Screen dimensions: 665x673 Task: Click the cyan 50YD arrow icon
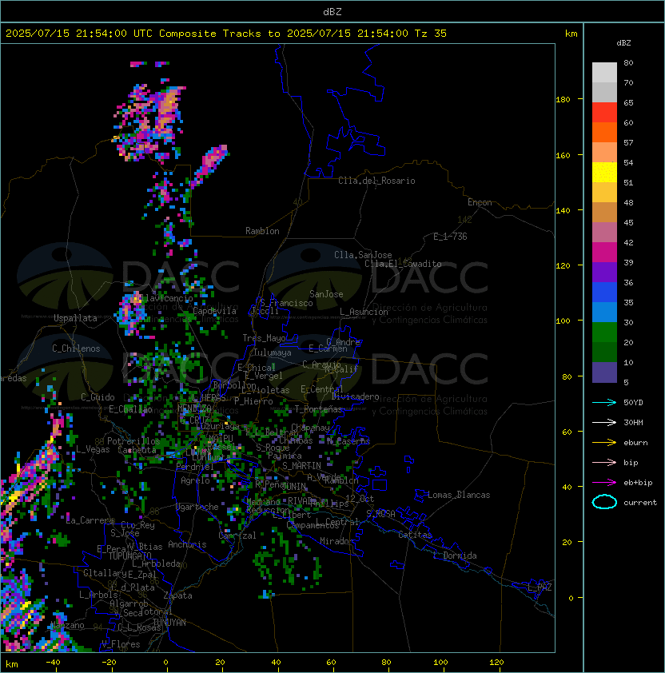click(x=604, y=402)
